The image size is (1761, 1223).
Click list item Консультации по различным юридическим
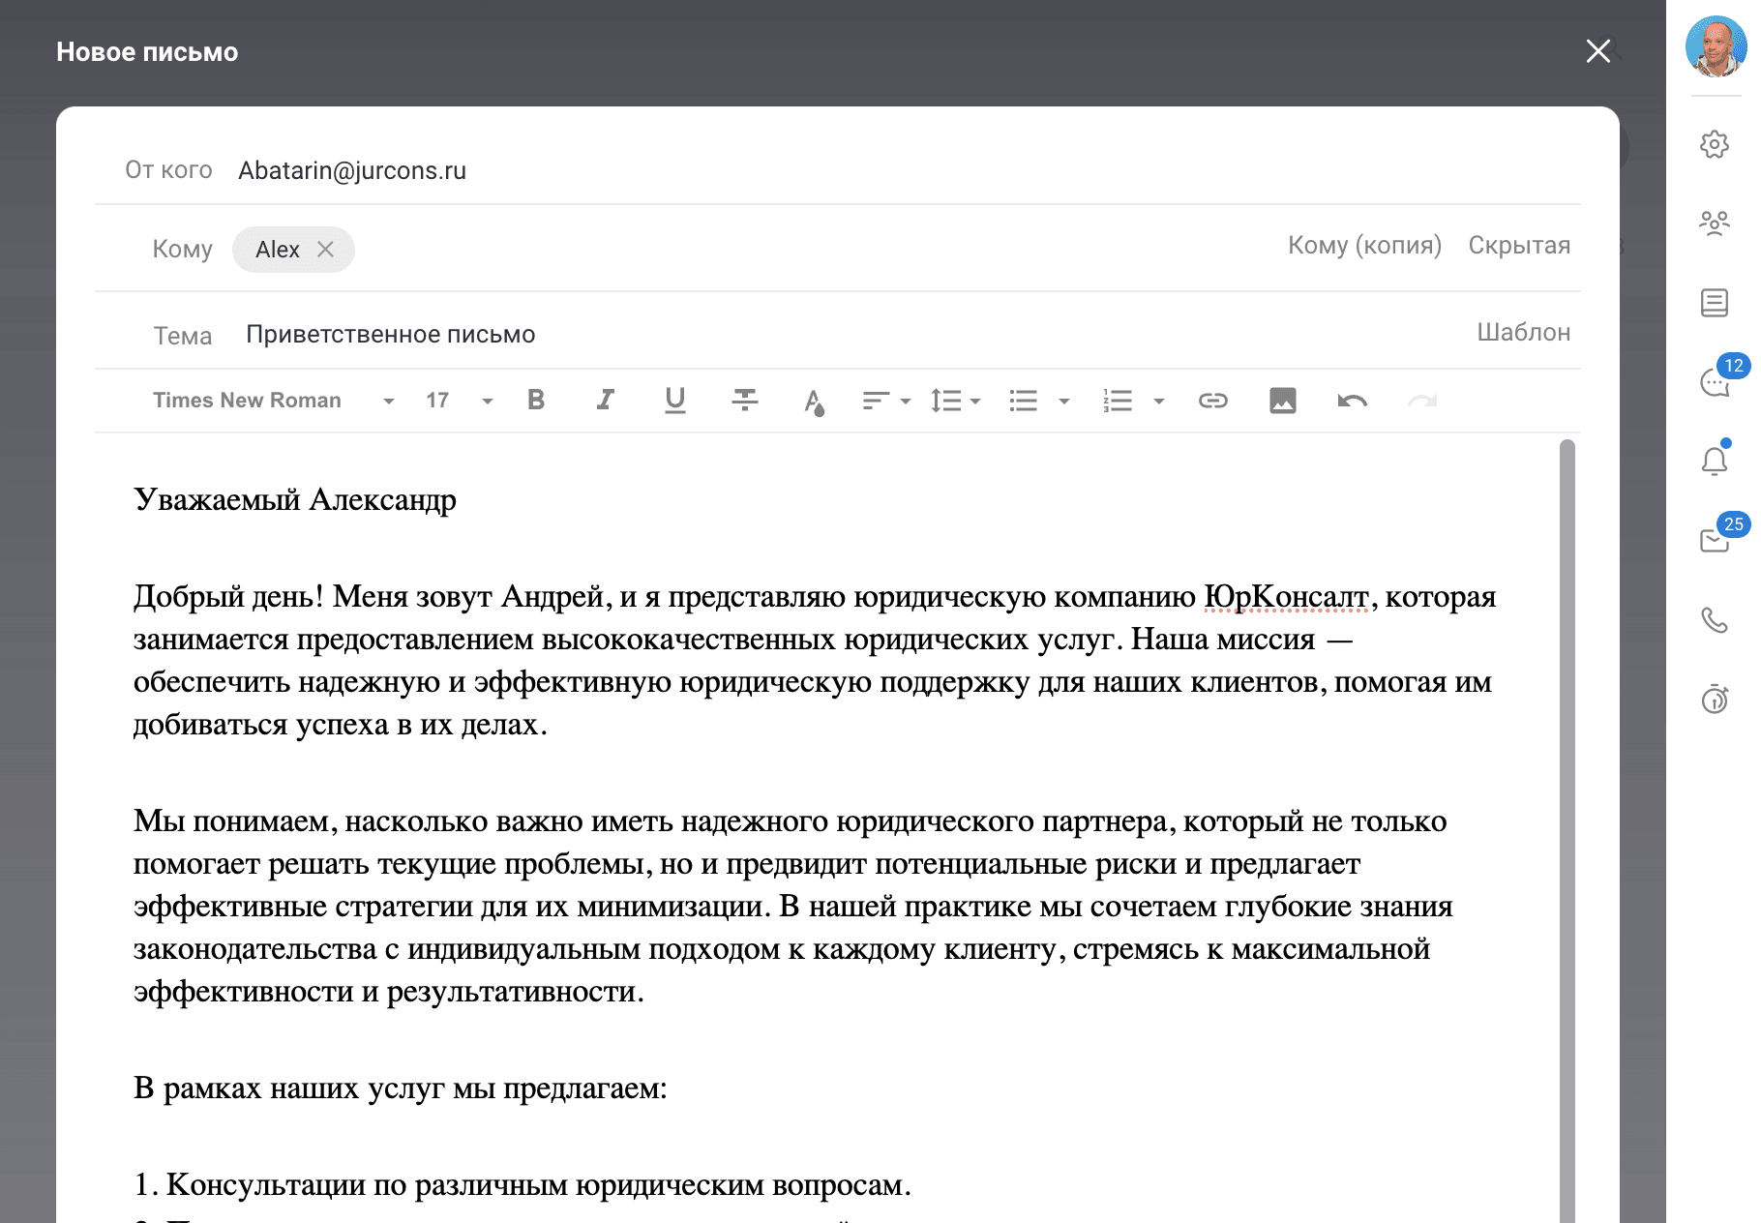pos(522,1185)
